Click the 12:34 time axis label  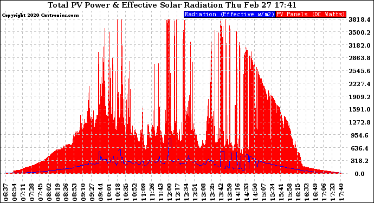[x=186, y=192]
